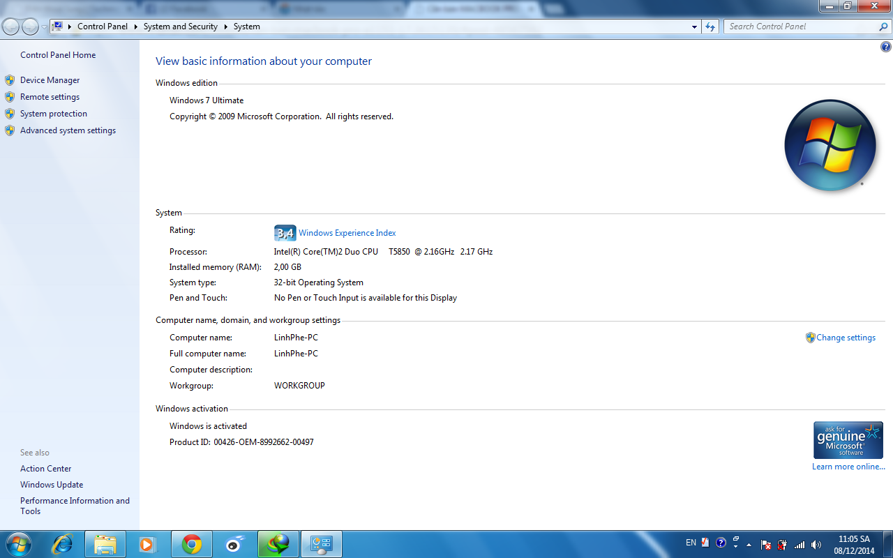893x558 pixels.
Task: Click the volume speaker tray icon
Action: (x=816, y=544)
